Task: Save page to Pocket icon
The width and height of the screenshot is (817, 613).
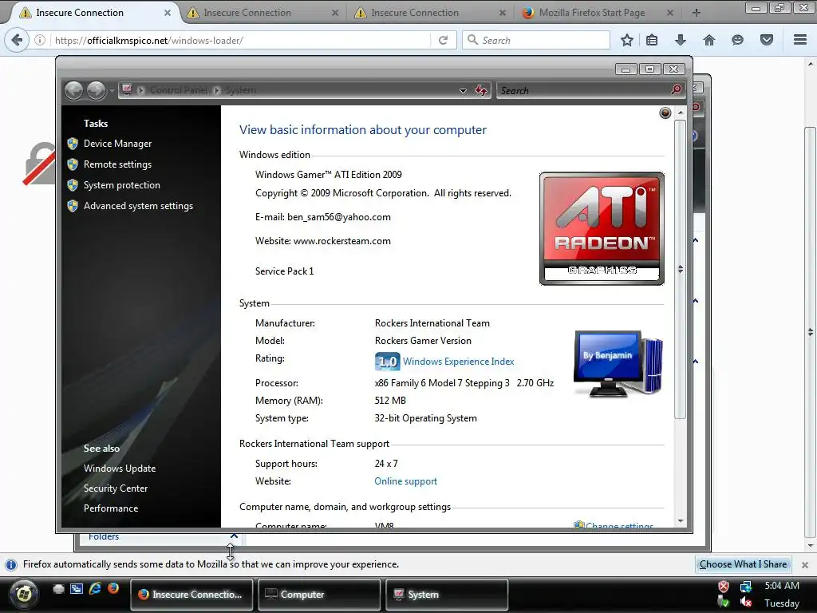Action: [x=767, y=40]
